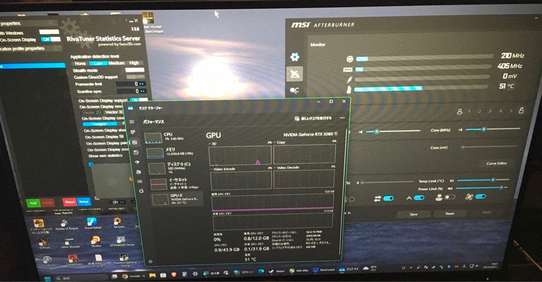Open Task Manager more options ellipsis
Image resolution: width=542 pixels, height=282 pixels.
coord(342,118)
